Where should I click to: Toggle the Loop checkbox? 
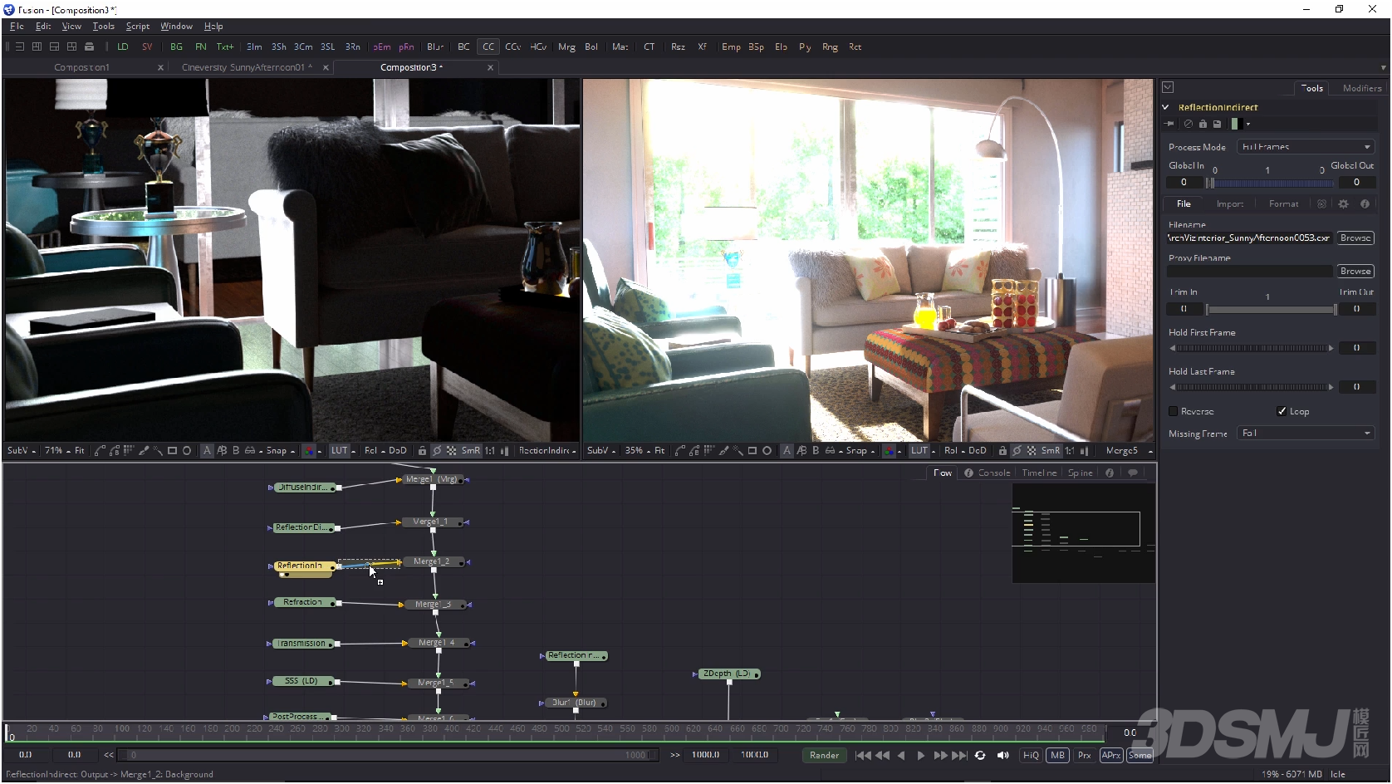(1282, 412)
